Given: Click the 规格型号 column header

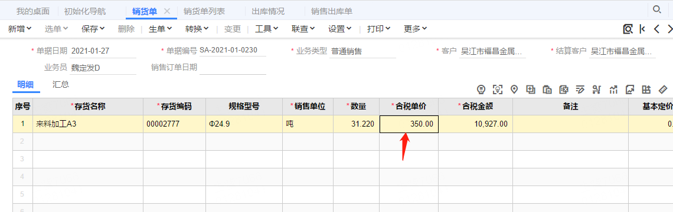Looking at the screenshot, I should pos(244,106).
